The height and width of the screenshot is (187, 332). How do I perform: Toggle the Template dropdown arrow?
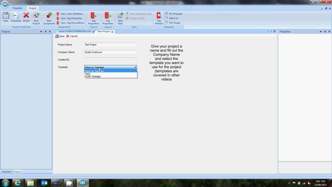click(x=135, y=67)
